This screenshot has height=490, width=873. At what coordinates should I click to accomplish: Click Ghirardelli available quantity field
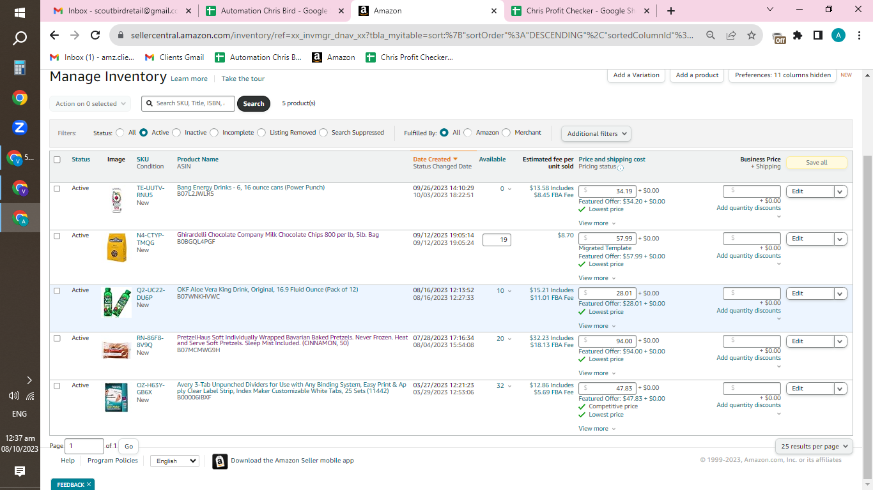[x=497, y=240]
